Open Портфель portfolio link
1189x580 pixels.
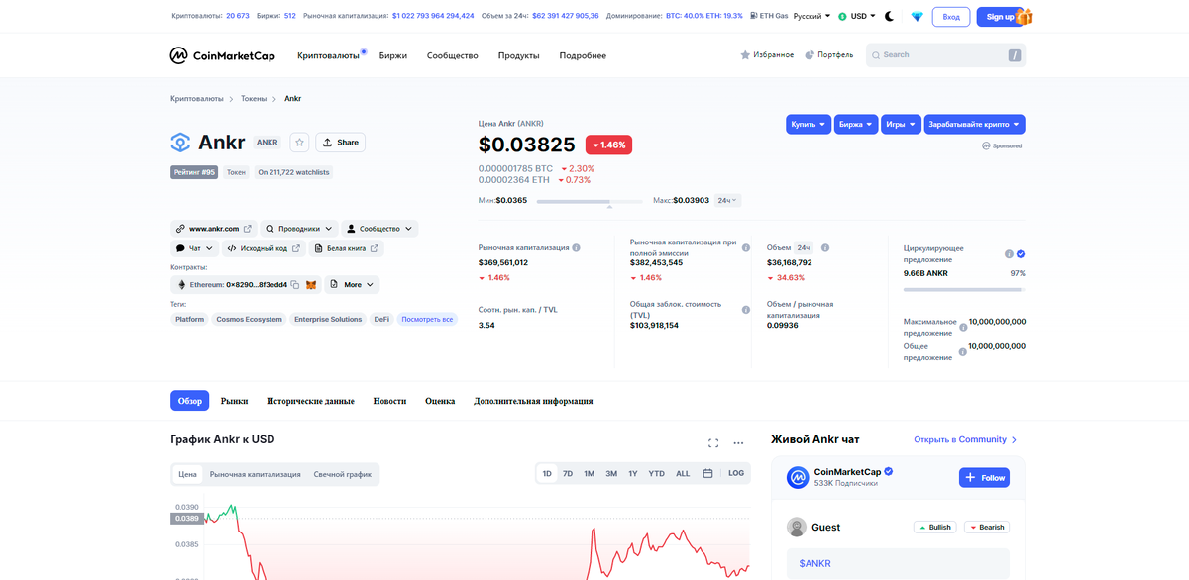(x=829, y=55)
